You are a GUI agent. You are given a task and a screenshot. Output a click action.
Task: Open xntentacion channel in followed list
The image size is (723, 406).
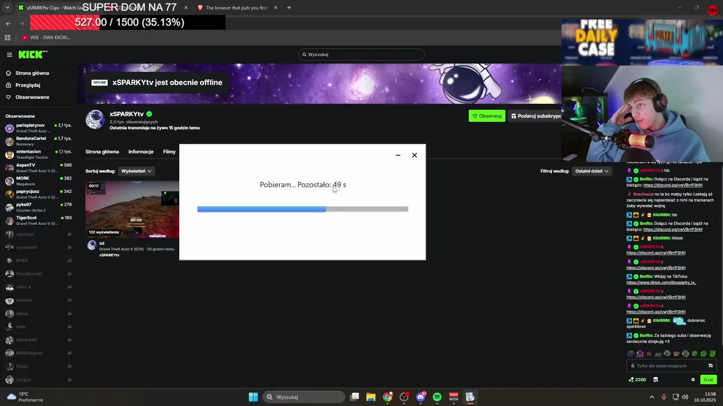click(38, 154)
